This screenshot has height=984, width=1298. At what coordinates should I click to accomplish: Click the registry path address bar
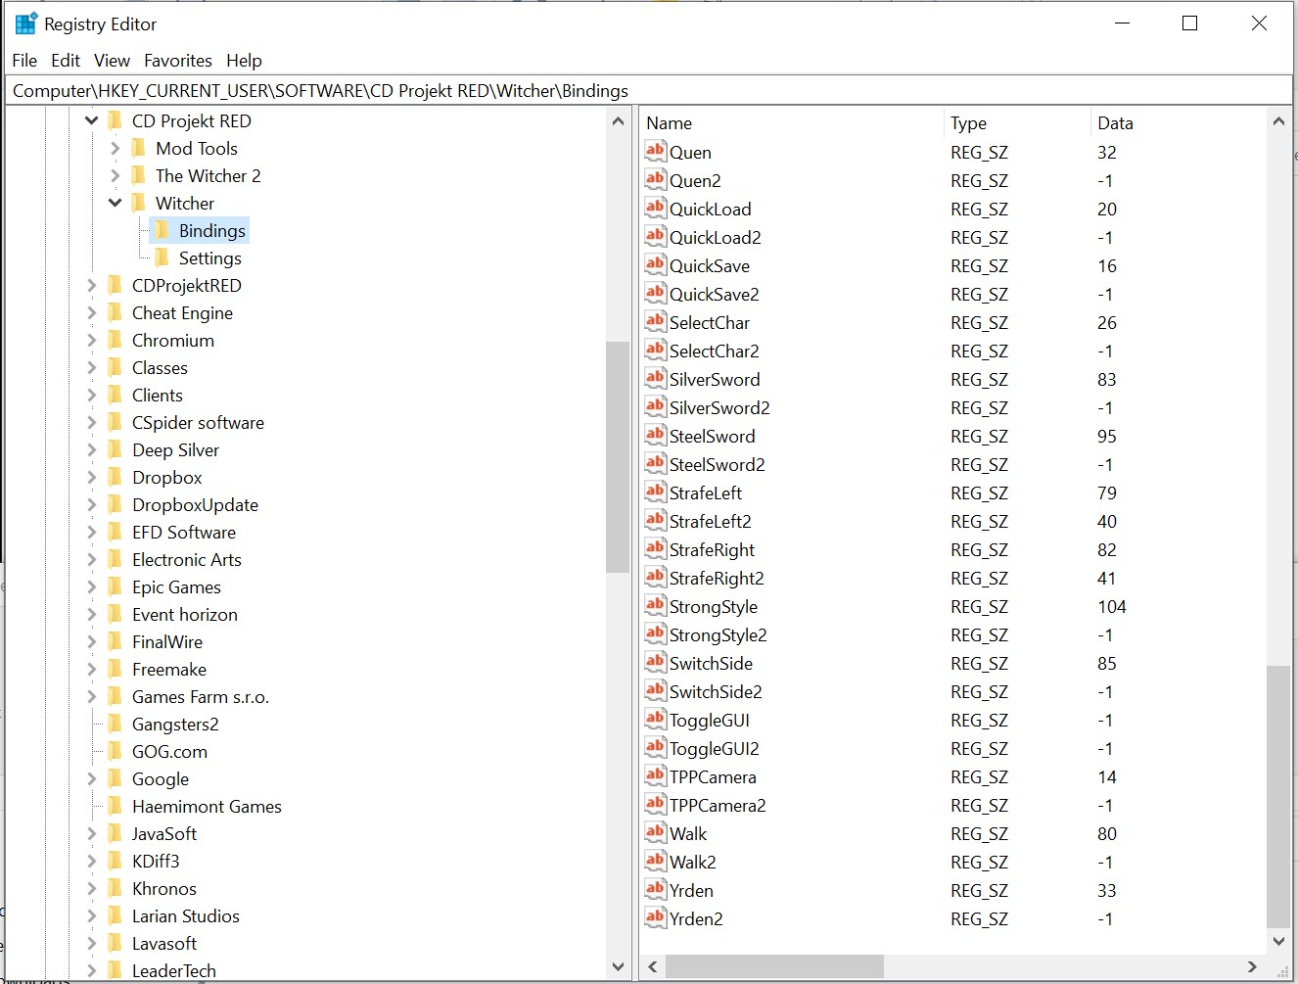649,90
